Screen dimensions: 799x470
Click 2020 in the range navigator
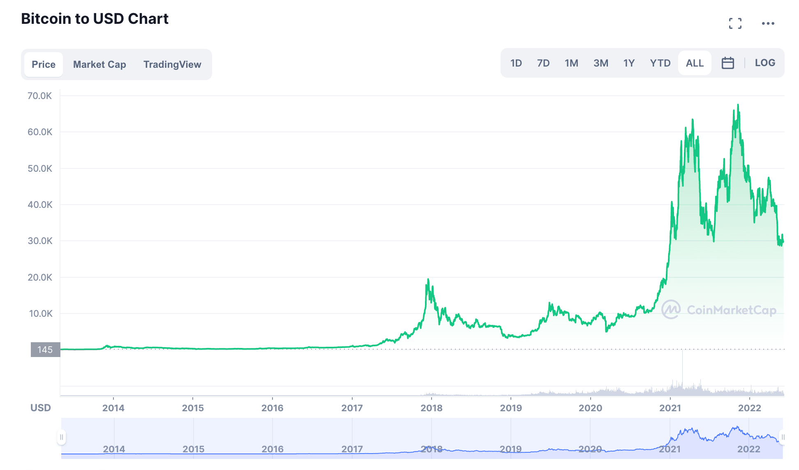pos(590,449)
